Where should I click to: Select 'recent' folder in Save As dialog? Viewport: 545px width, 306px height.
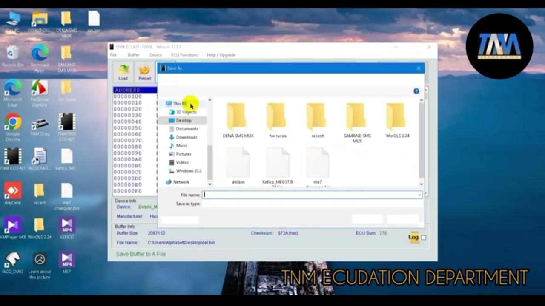click(318, 120)
